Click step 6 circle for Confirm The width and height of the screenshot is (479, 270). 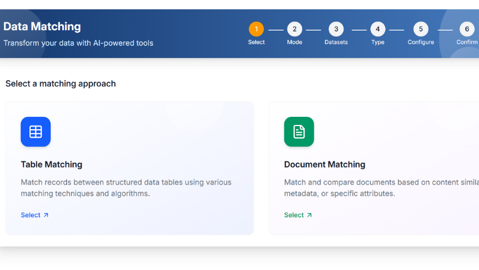click(x=467, y=29)
